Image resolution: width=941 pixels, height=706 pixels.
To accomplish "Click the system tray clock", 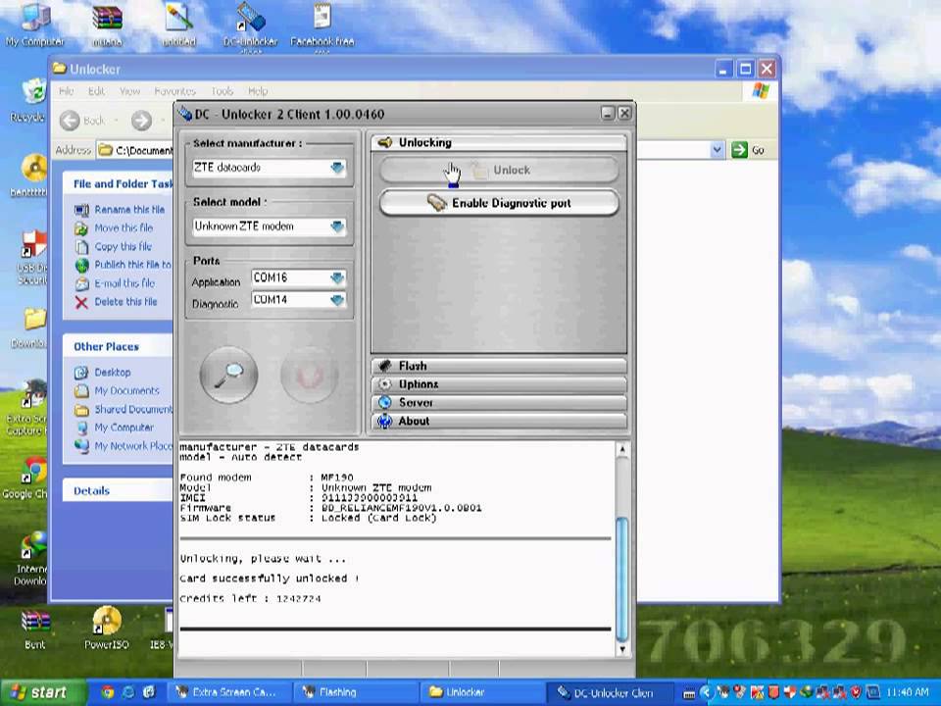I will tap(908, 693).
